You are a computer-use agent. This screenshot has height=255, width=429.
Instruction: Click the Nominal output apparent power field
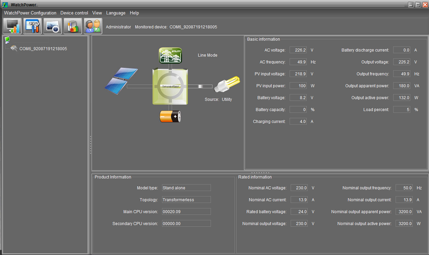404,212
